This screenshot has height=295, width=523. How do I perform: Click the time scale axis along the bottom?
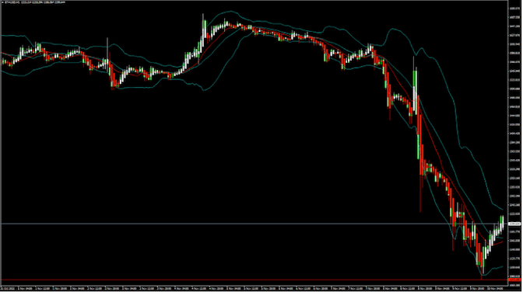[254, 289]
